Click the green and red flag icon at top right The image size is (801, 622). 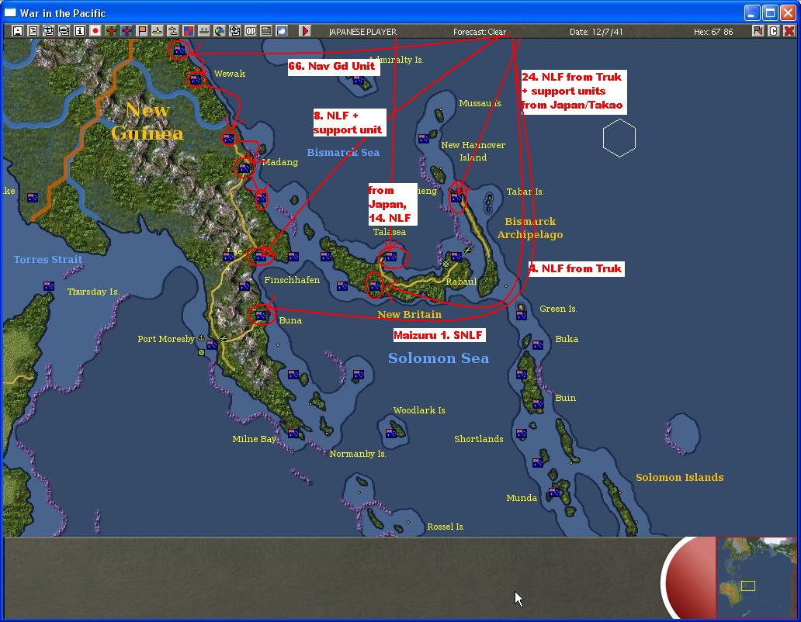pyautogui.click(x=758, y=31)
